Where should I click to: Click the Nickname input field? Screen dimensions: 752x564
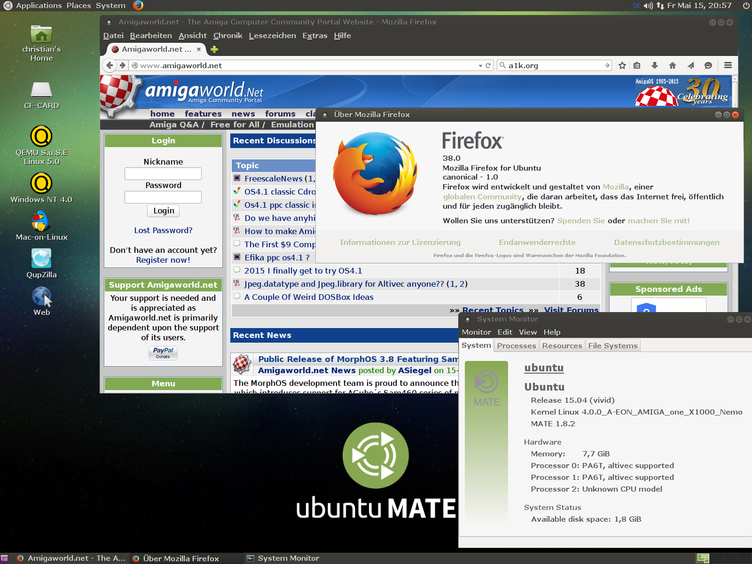163,174
